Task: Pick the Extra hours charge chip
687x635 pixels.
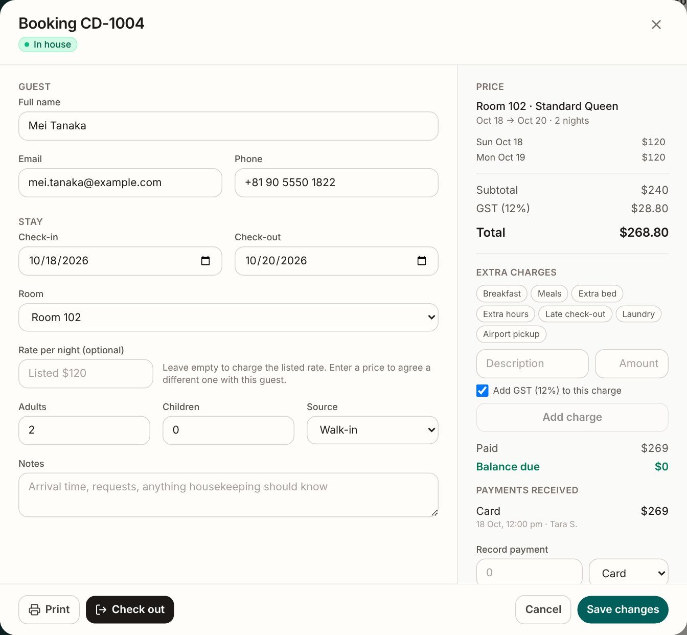Action: coord(506,314)
